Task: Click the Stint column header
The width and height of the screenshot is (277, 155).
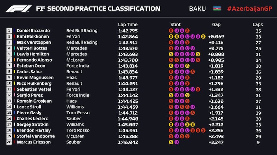Action: 176,24
